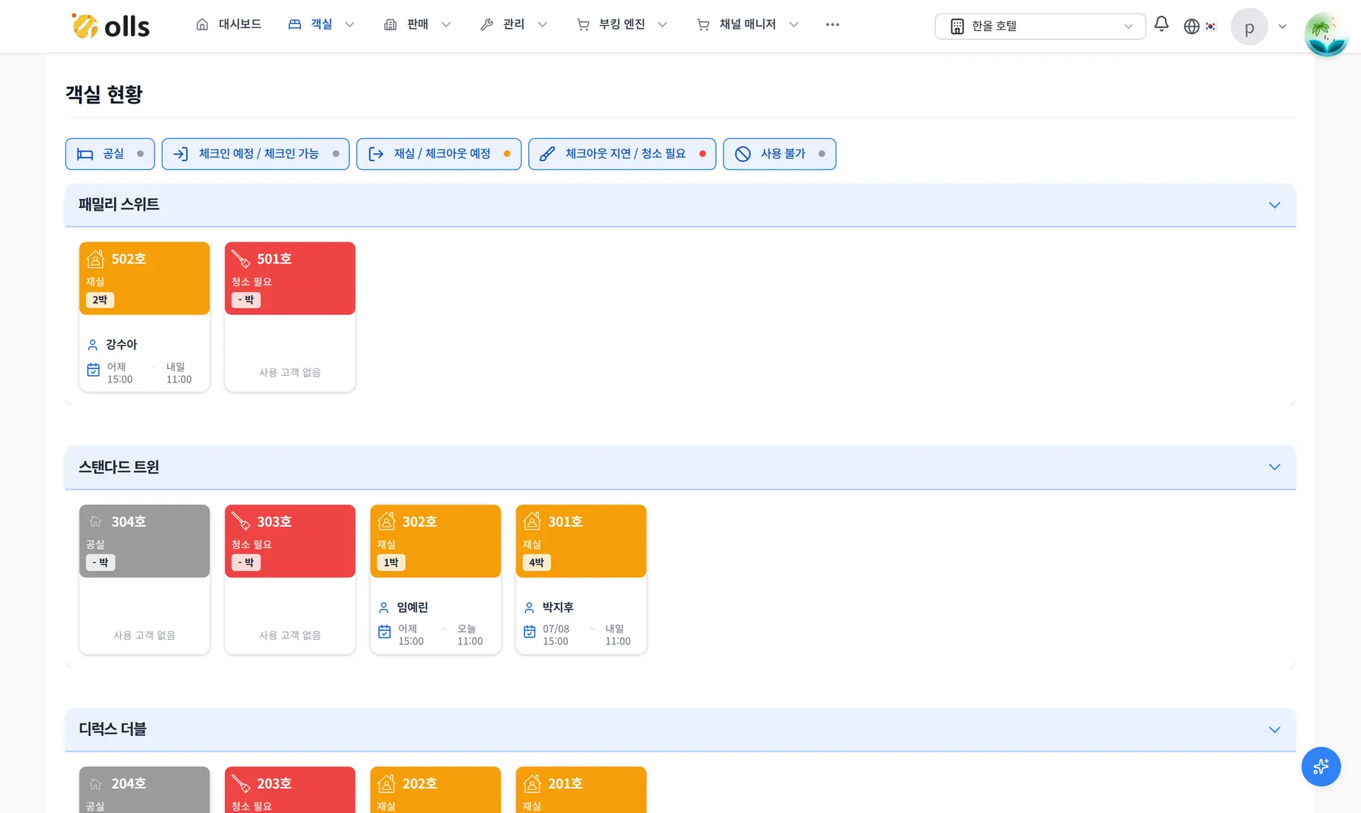Toggle the 사용 불가 status filter

point(780,154)
